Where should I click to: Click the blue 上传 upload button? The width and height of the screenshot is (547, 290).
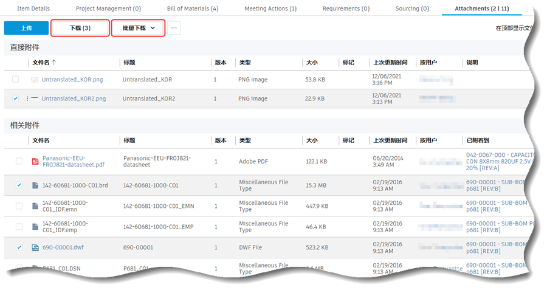click(x=26, y=28)
